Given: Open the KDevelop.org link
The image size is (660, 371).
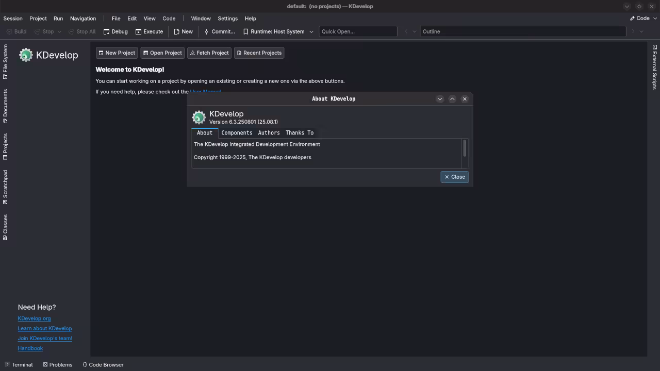Looking at the screenshot, I should [x=34, y=318].
